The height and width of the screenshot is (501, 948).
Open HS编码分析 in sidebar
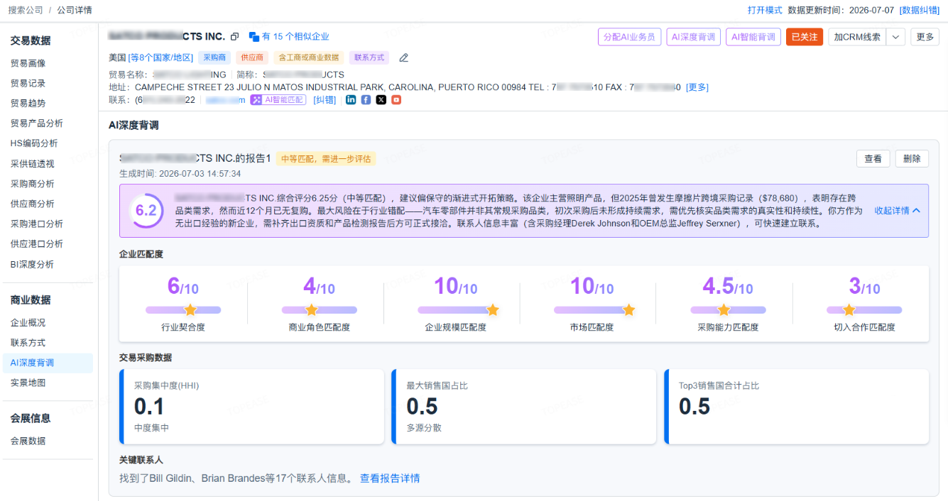pos(34,143)
